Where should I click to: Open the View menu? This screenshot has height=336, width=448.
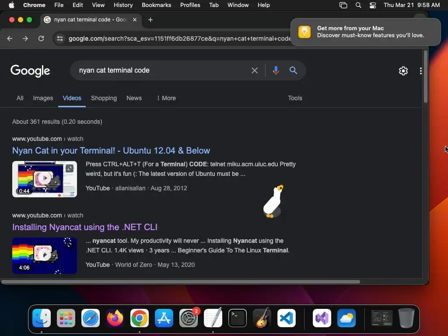click(98, 5)
